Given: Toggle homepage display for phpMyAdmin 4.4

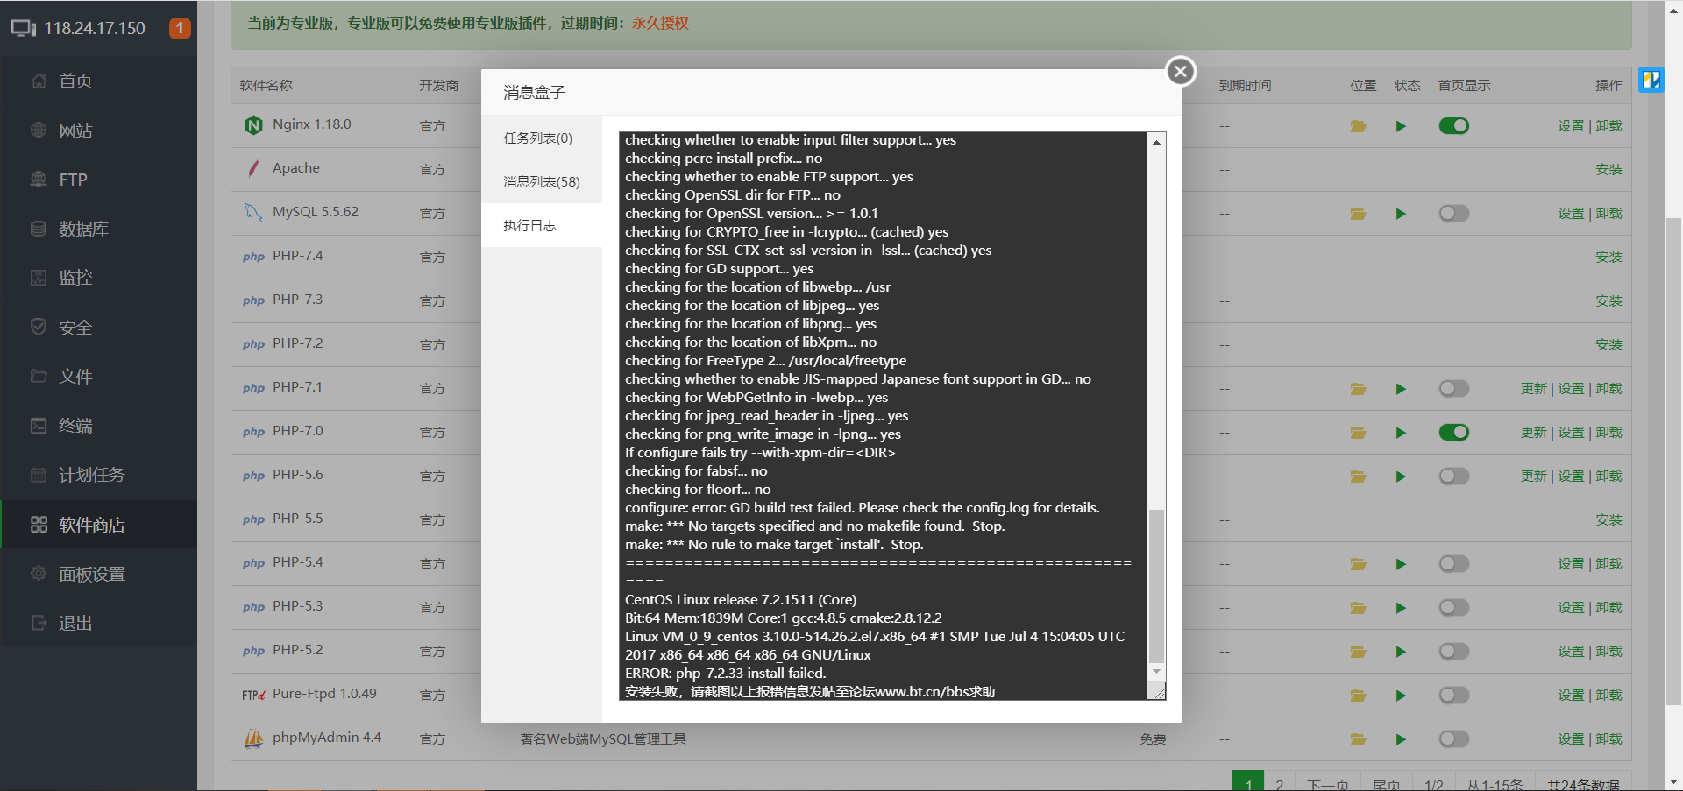Looking at the screenshot, I should pos(1453,738).
